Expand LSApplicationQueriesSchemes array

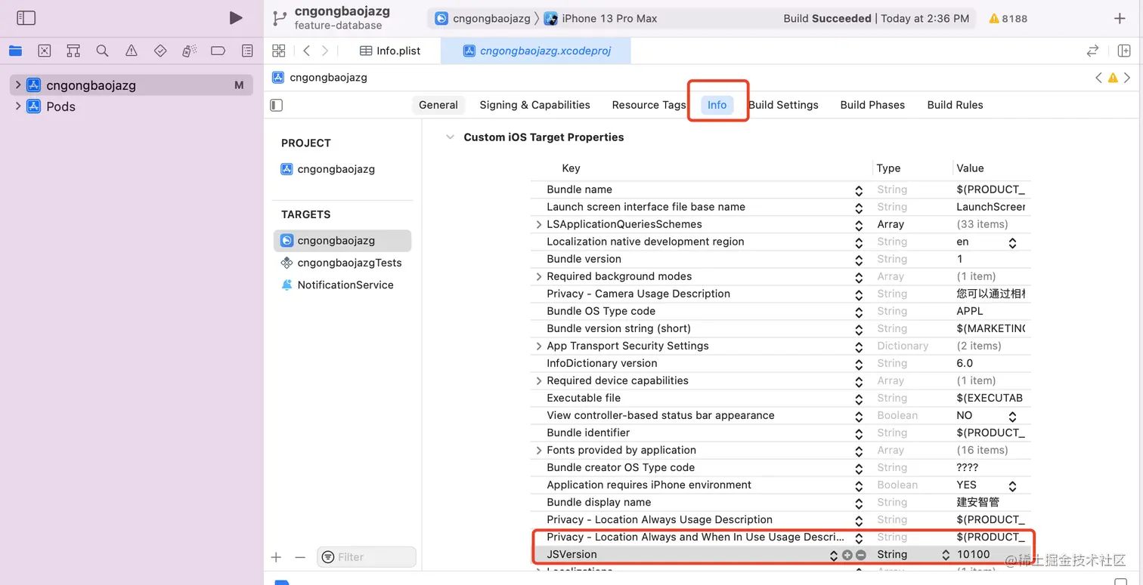(x=539, y=224)
